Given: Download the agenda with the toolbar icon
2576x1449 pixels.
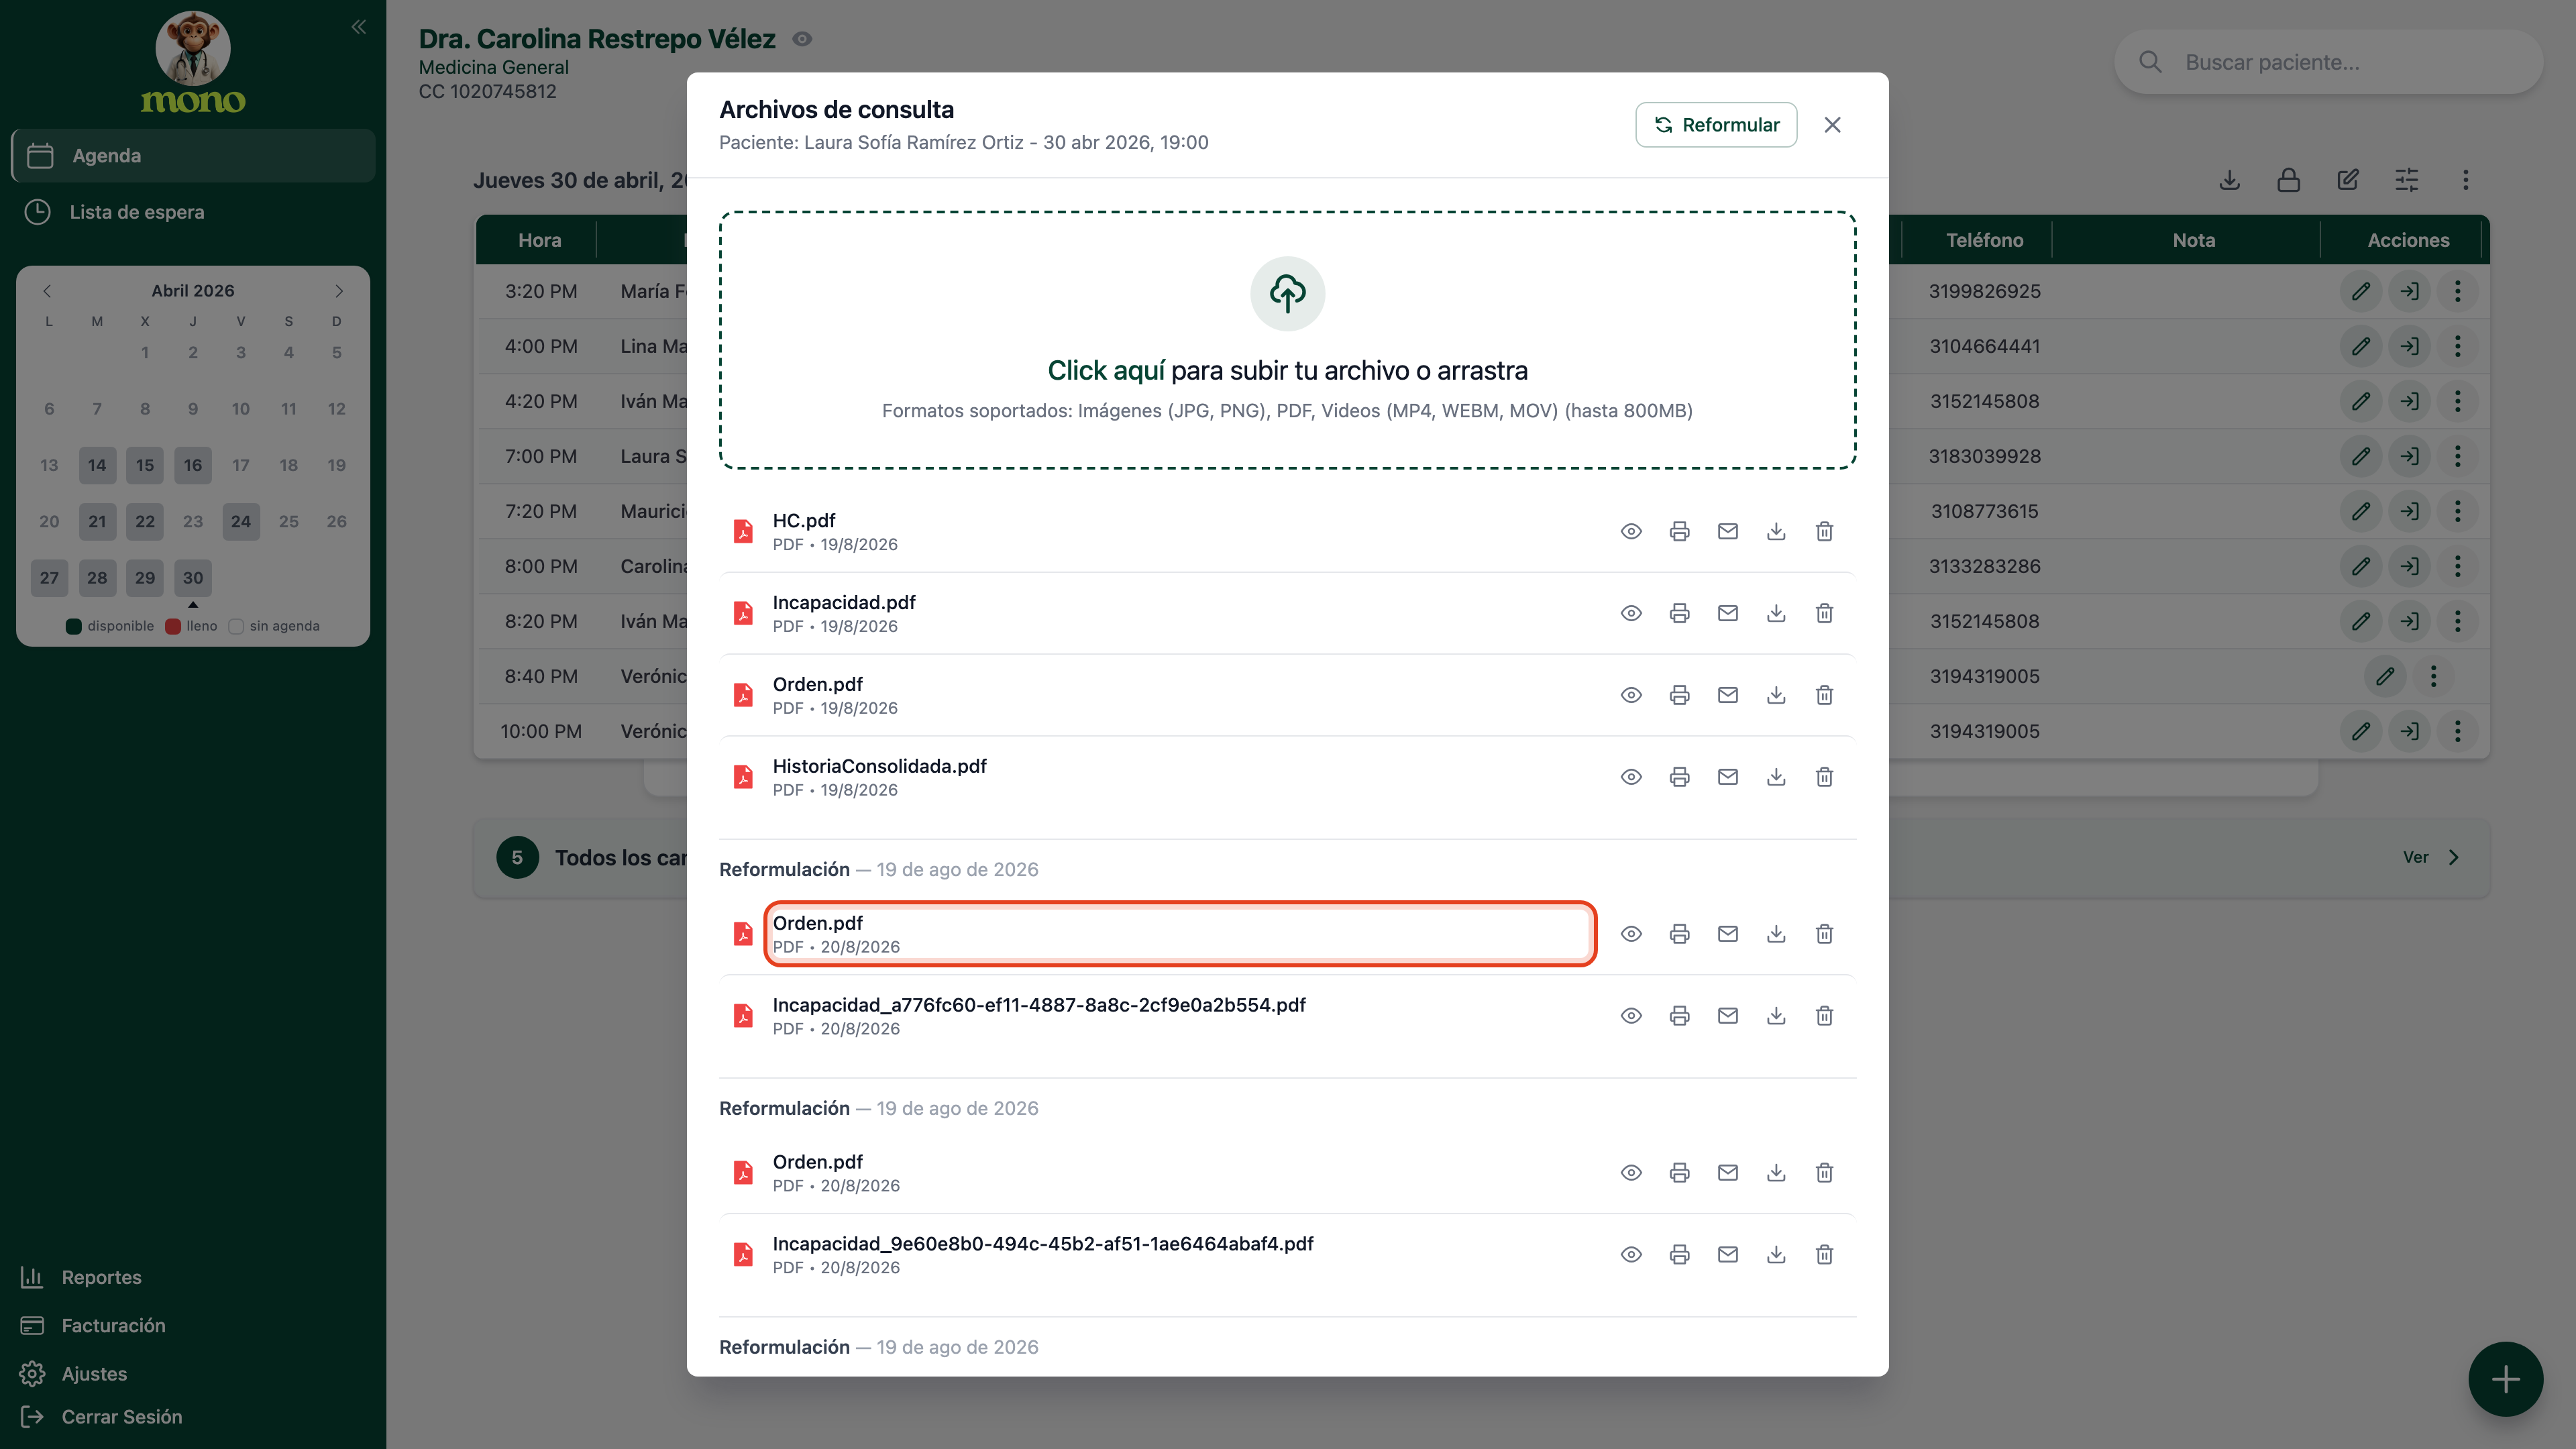Looking at the screenshot, I should point(2229,180).
